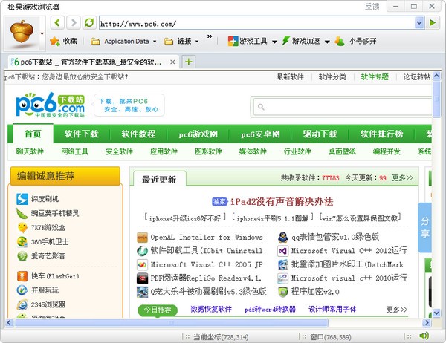Open the pc6游戏网 navigation tab

coord(198,134)
